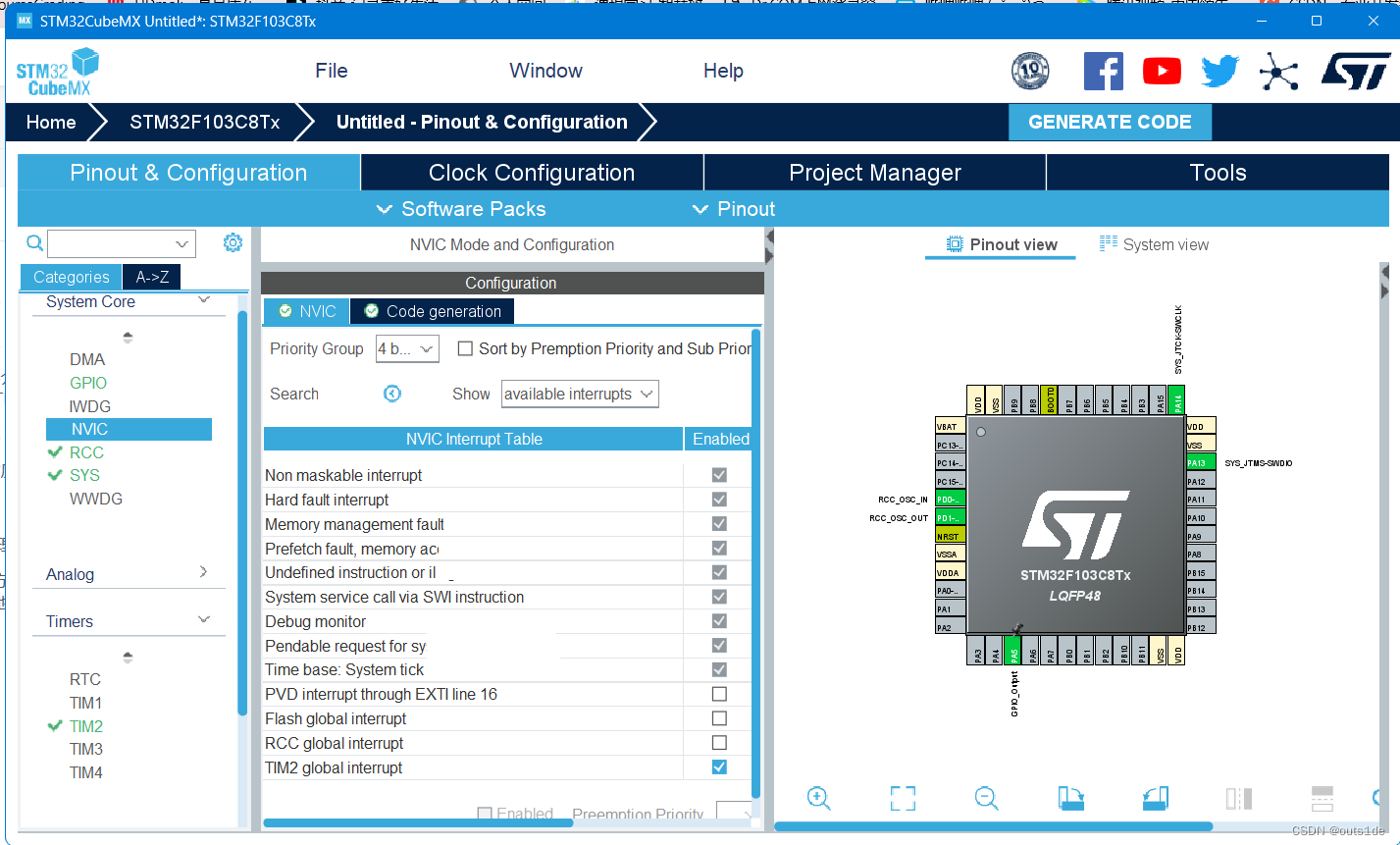Image resolution: width=1400 pixels, height=845 pixels.
Task: Switch to A->Z sorting tab
Action: (152, 277)
